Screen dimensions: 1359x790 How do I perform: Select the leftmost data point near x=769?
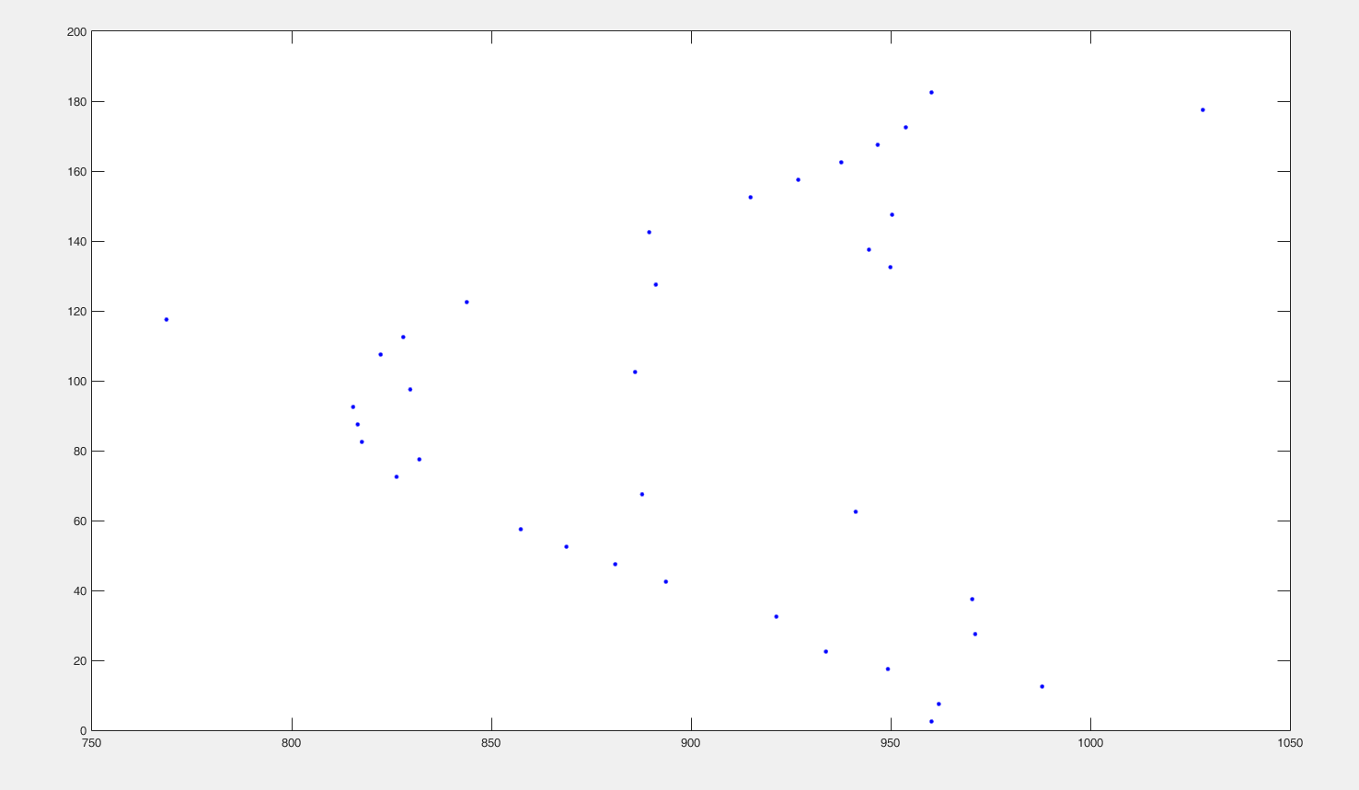[167, 319]
